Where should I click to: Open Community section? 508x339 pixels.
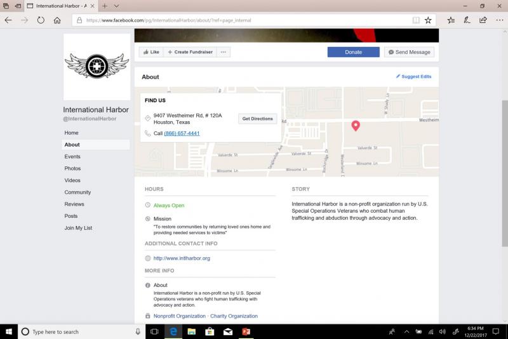coord(77,192)
